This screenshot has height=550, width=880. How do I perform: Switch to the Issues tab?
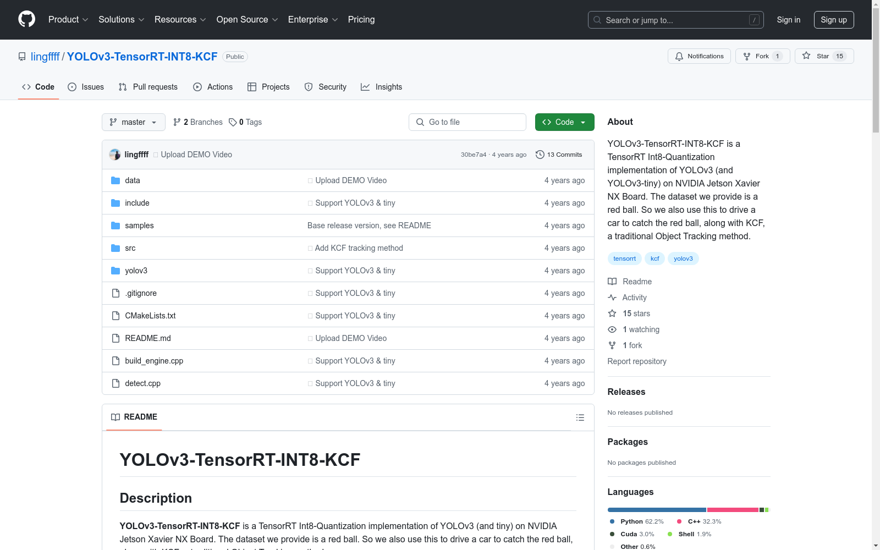pos(86,87)
